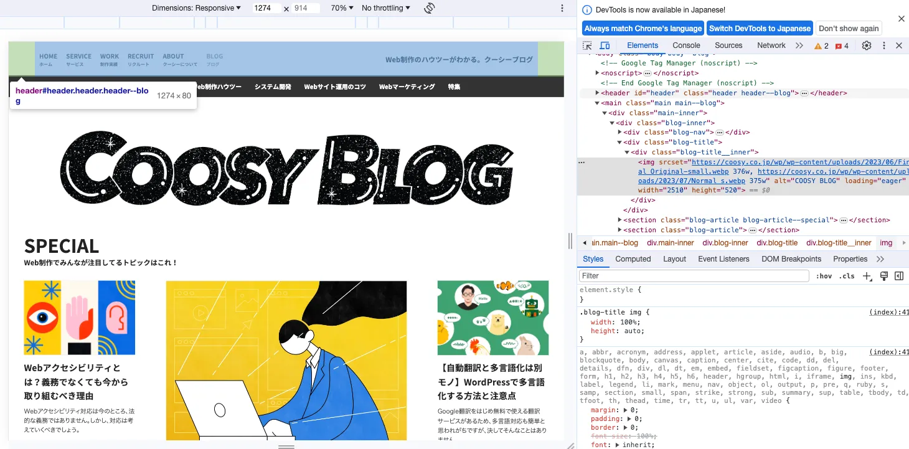The height and width of the screenshot is (449, 909).
Task: Open the Dimensions Responsive dropdown
Action: click(x=196, y=8)
